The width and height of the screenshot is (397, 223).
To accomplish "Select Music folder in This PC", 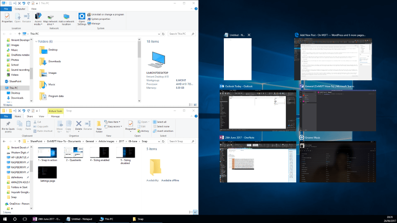I will click(x=47, y=85).
